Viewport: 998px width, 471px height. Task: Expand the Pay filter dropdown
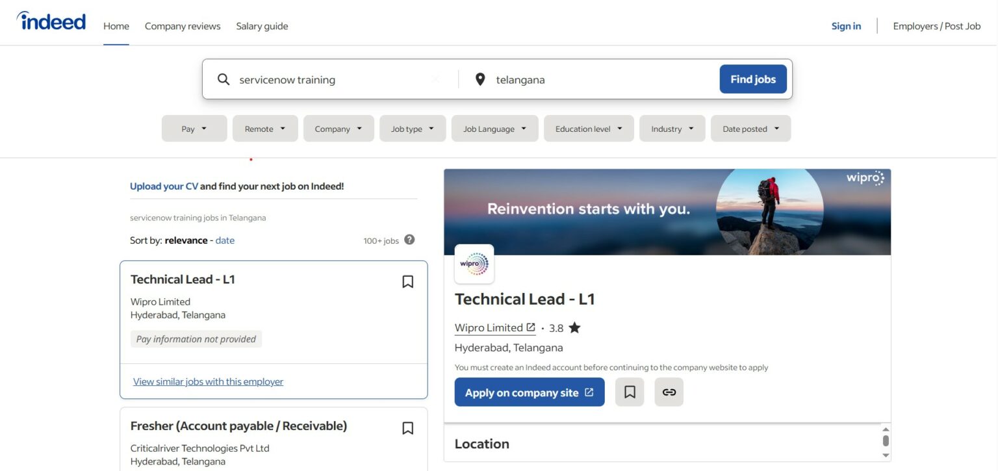(x=194, y=129)
